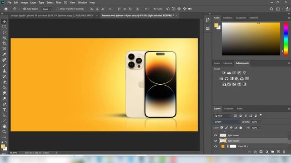This screenshot has height=163, width=291.
Task: Pick a color in the color field
Action: (251, 39)
